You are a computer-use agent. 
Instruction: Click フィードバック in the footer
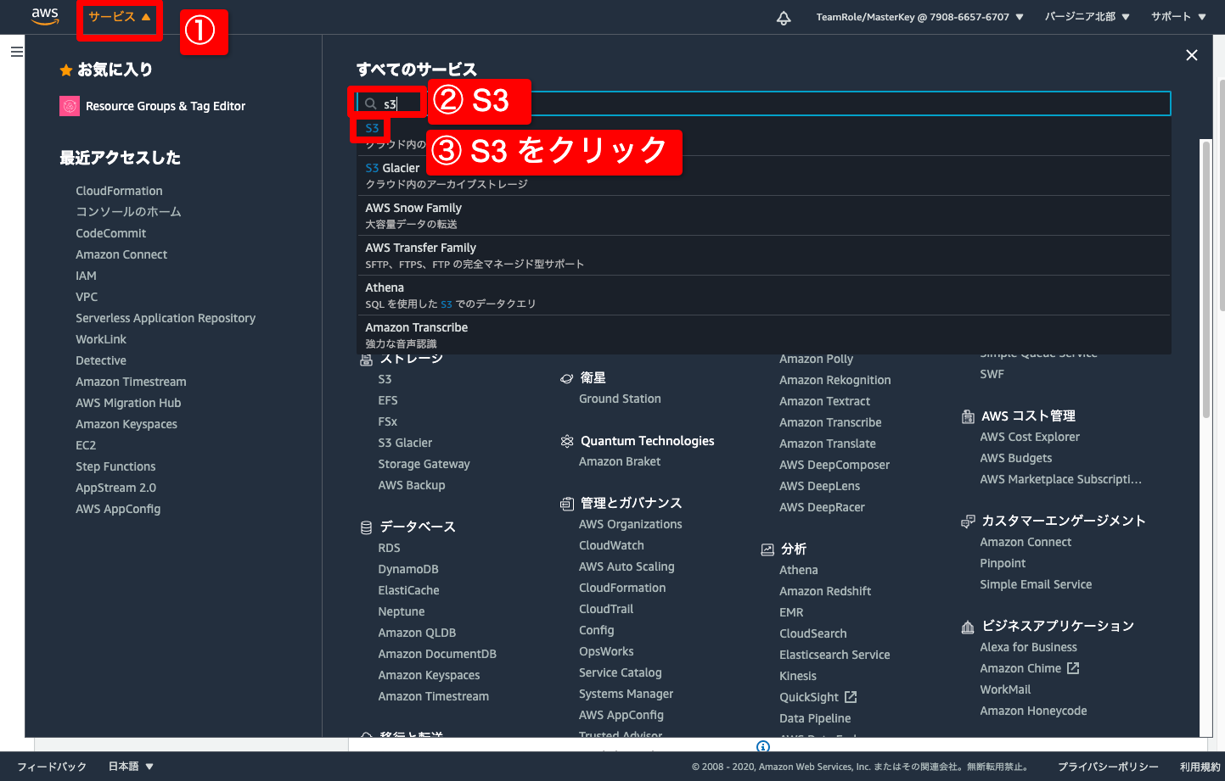click(52, 767)
